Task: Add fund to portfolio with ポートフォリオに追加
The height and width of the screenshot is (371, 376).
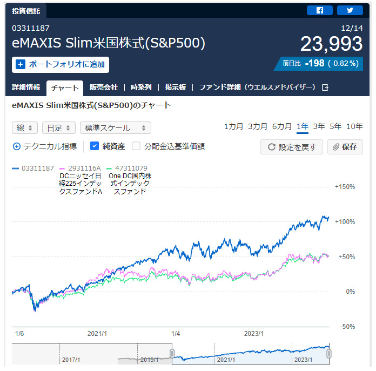Action: (x=61, y=65)
